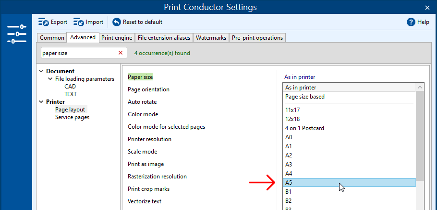
Task: Click the Export icon button
Action: (53, 22)
